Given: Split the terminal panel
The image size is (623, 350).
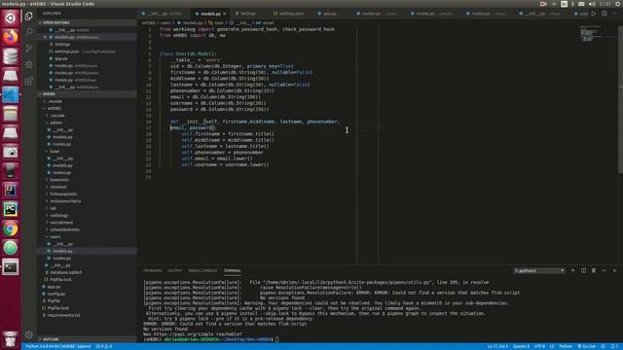Looking at the screenshot, I should pyautogui.click(x=583, y=270).
